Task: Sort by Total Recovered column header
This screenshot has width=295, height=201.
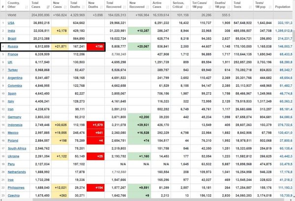Action: (x=116, y=5)
